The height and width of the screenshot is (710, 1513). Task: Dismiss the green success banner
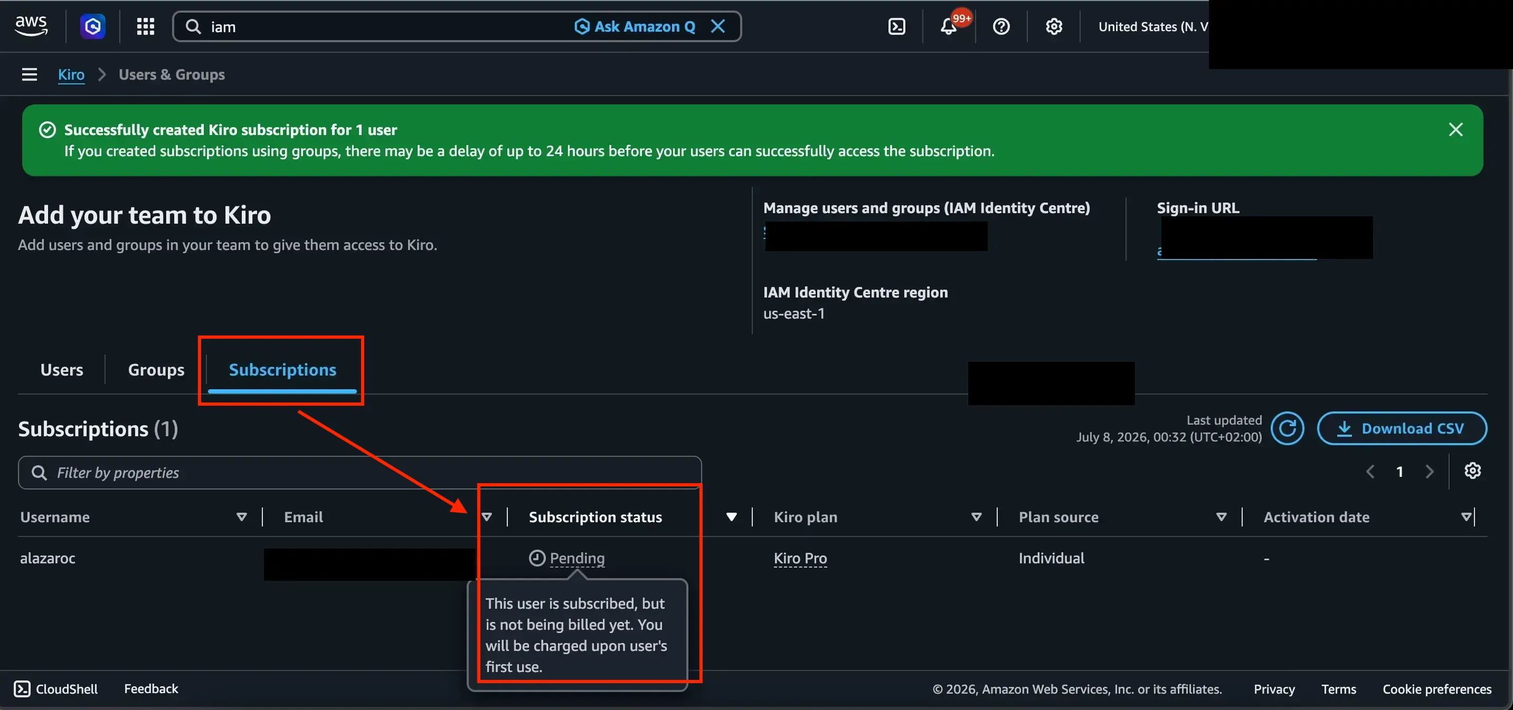pyautogui.click(x=1455, y=129)
